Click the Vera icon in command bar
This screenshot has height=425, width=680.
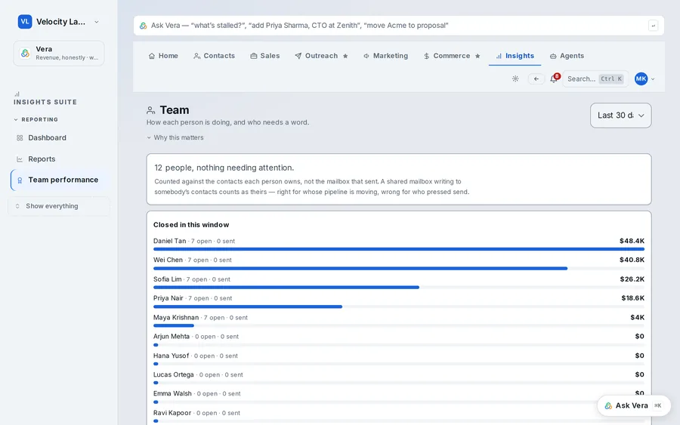[143, 26]
